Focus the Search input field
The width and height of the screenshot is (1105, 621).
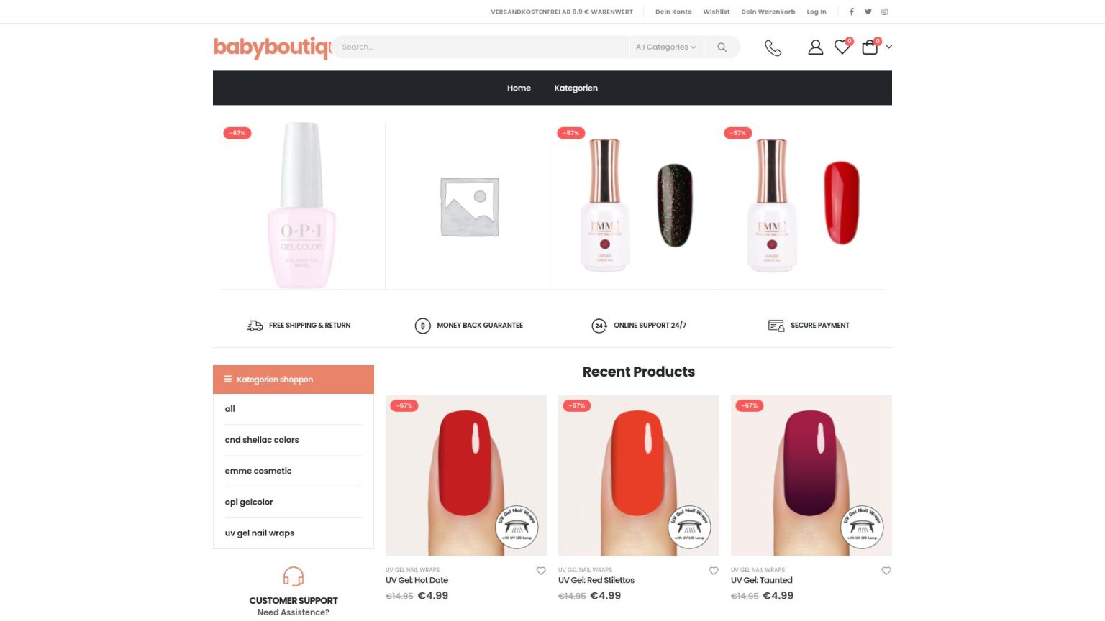(x=481, y=47)
